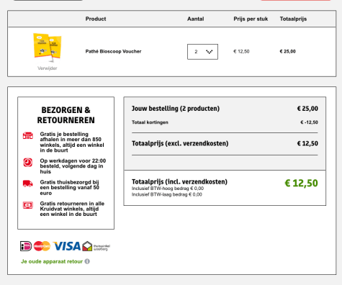Click the Thuiswinkel Waarborg logo
Image resolution: width=342 pixels, height=285 pixels.
coord(96,246)
